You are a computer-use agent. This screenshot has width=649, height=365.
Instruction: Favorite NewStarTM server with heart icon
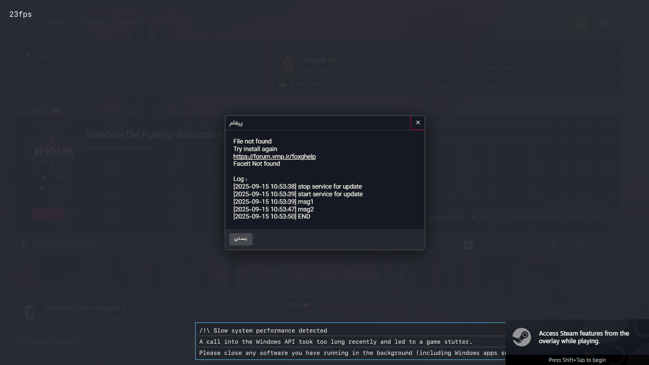75,214
